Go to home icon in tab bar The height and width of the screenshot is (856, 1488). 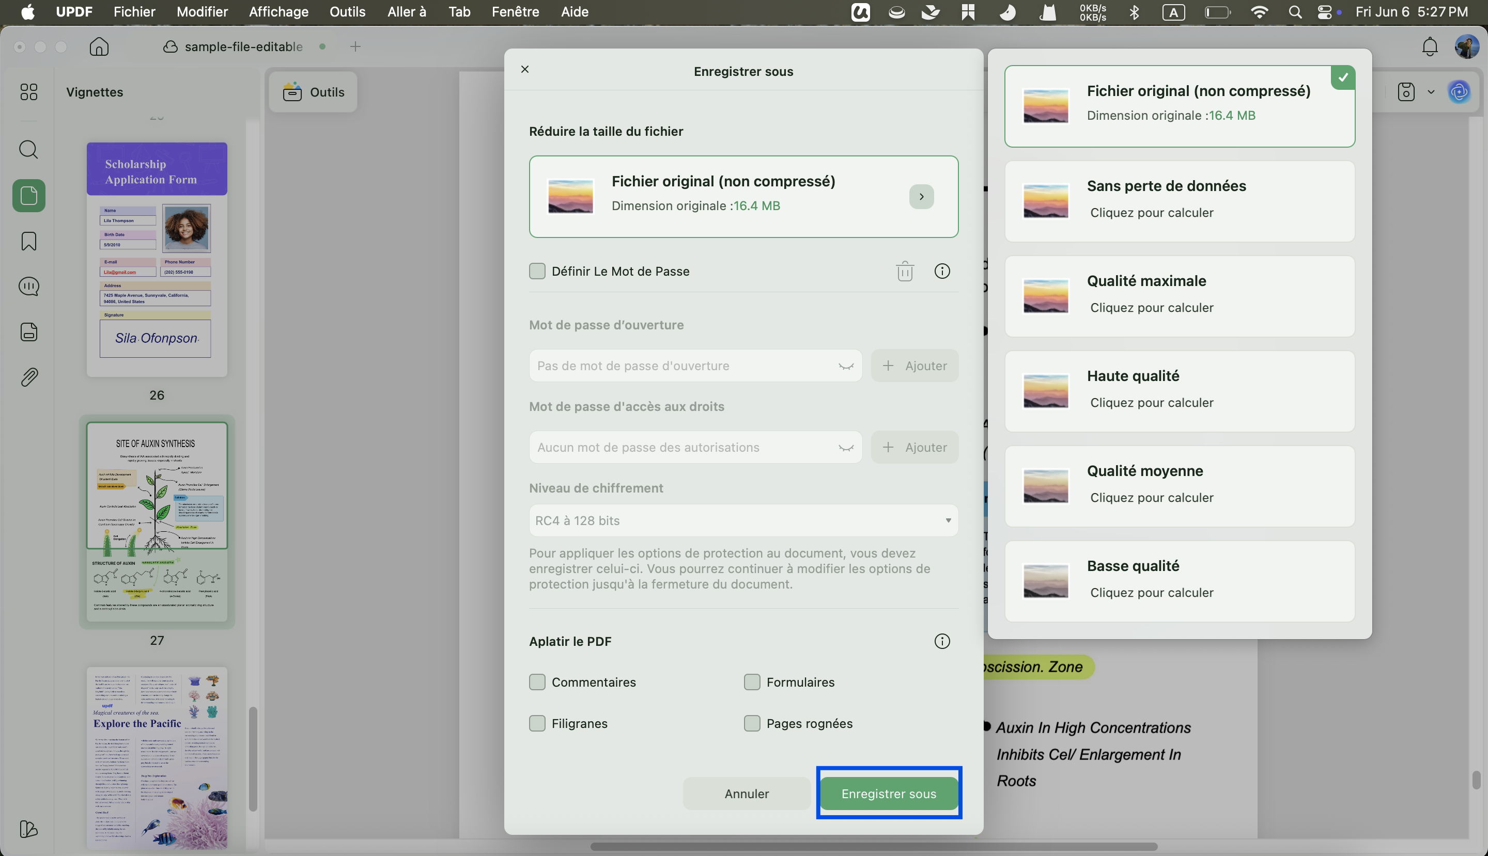99,46
